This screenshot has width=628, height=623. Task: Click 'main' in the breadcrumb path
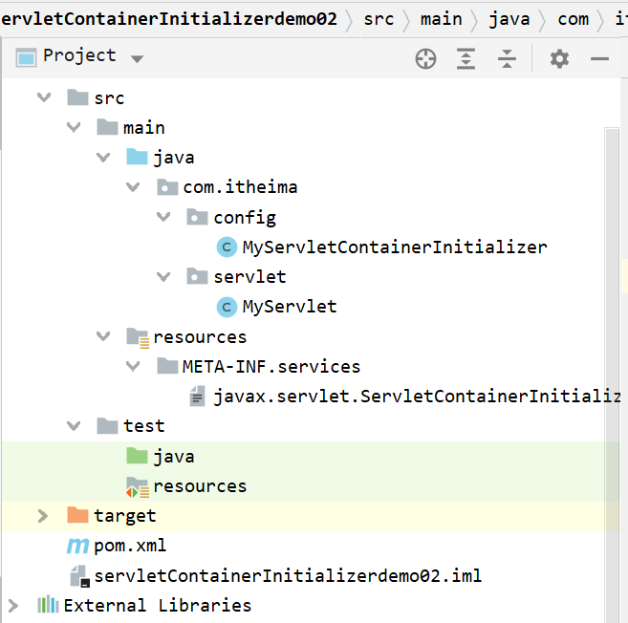440,19
